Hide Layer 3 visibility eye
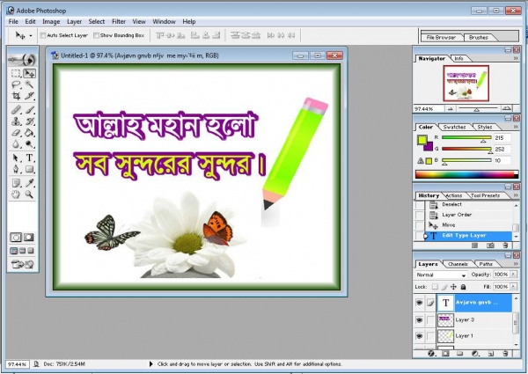The height and width of the screenshot is (374, 528). [419, 319]
